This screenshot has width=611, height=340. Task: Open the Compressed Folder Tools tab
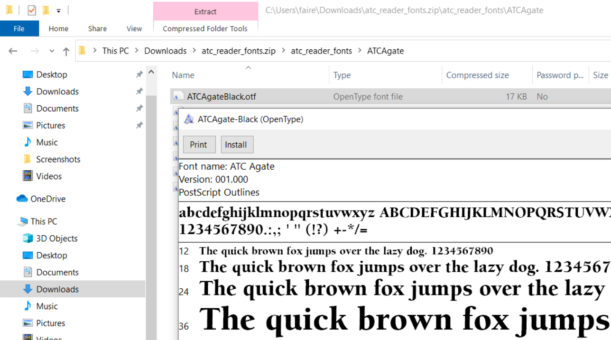coord(205,28)
